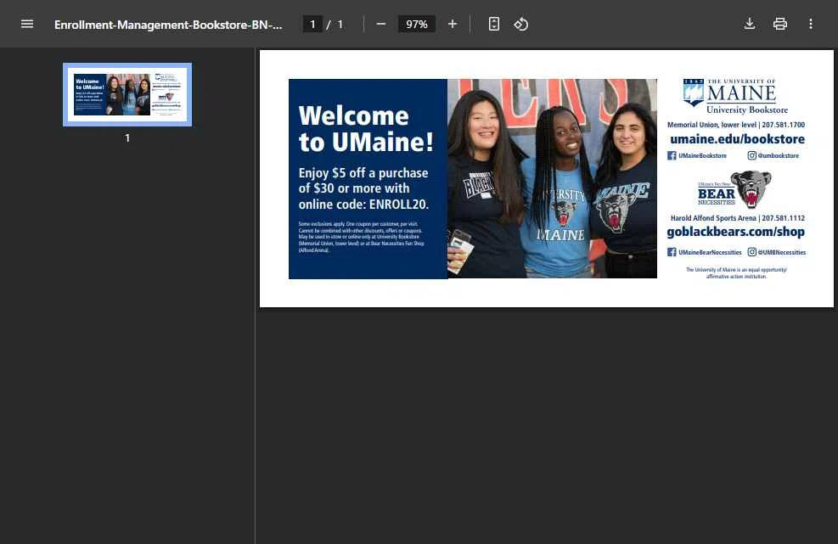Click the thumbnail page label 1
Viewport: 838px width, 544px height.
pos(127,138)
